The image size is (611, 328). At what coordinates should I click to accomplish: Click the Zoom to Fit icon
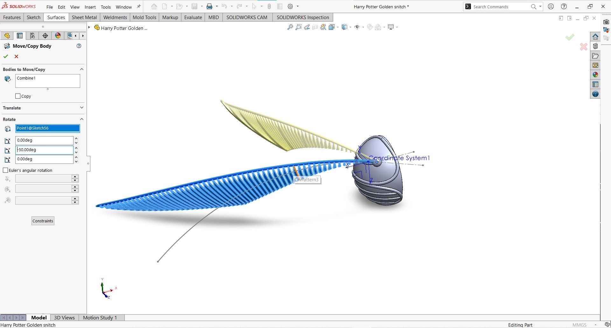tap(290, 27)
